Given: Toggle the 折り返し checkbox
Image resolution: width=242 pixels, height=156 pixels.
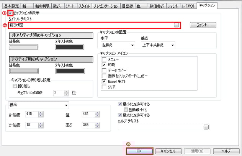Looking at the screenshot, I should coord(15,86).
